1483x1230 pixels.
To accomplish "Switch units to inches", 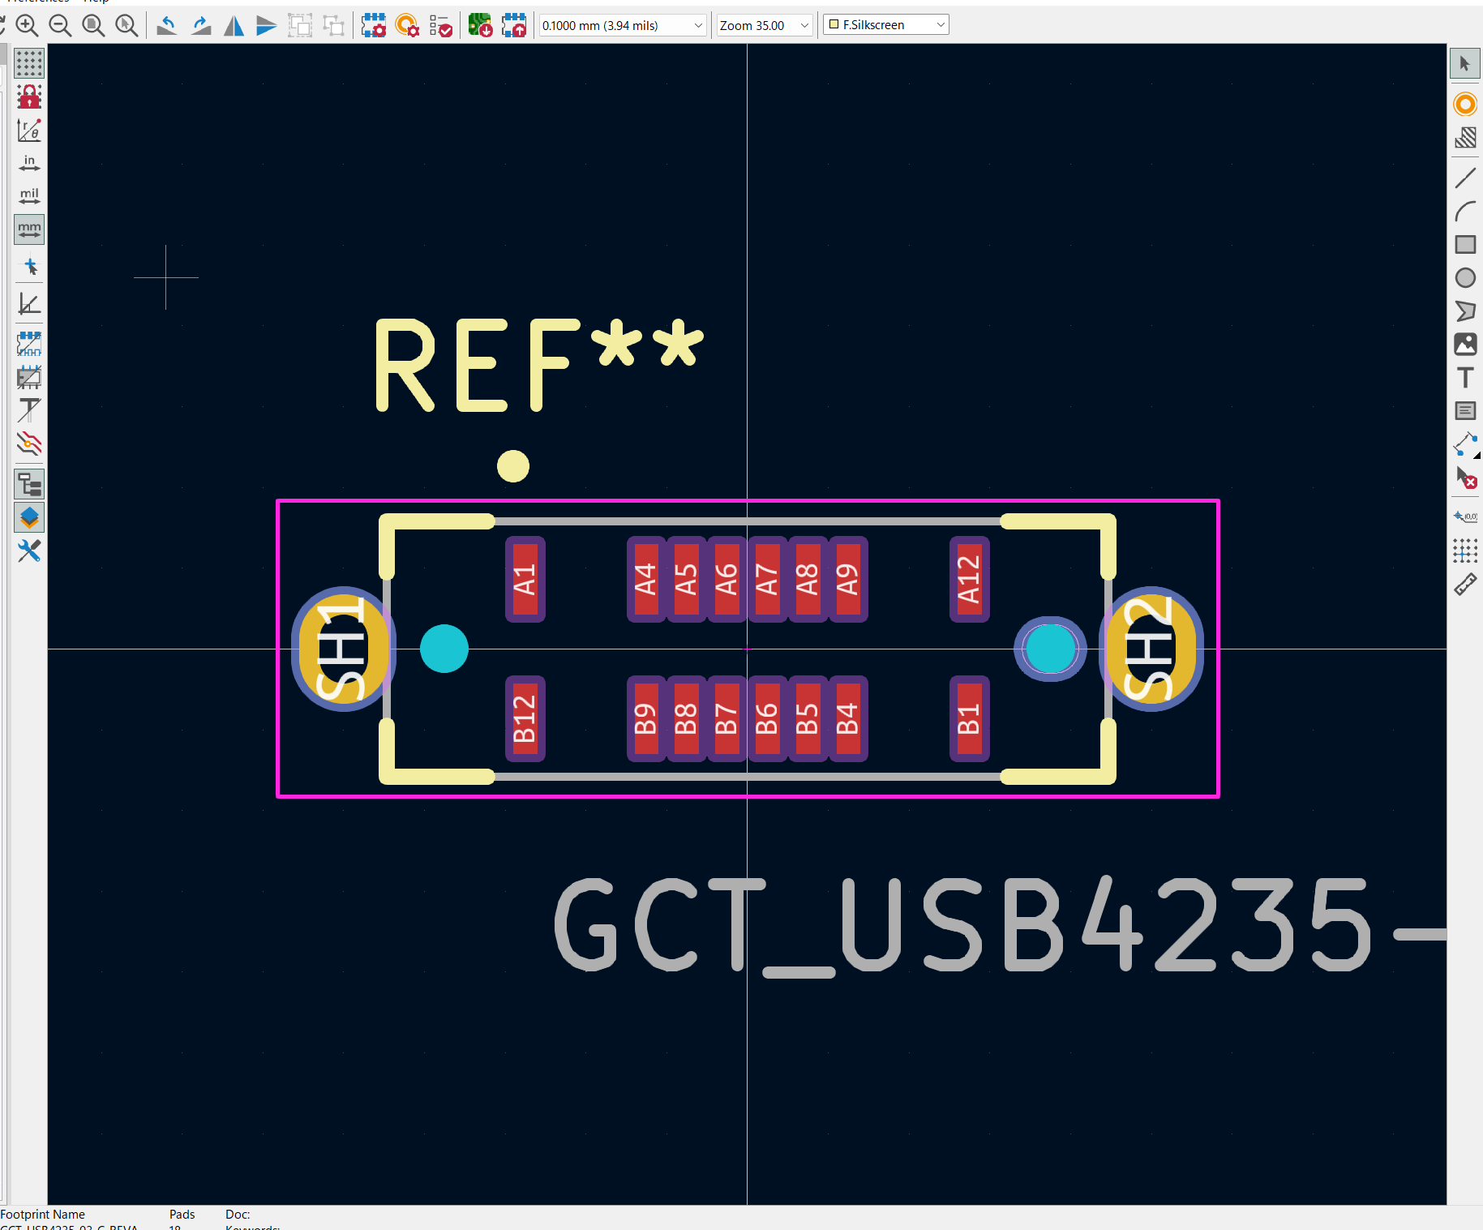I will coord(29,163).
